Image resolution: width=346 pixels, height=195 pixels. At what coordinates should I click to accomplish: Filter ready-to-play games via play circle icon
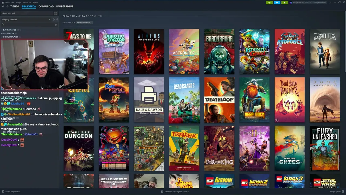pyautogui.click(x=57, y=19)
